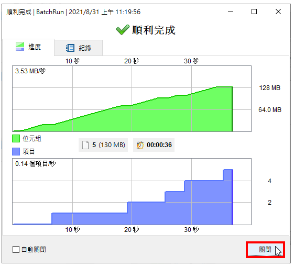Click the progress tab chart icon

(20, 47)
